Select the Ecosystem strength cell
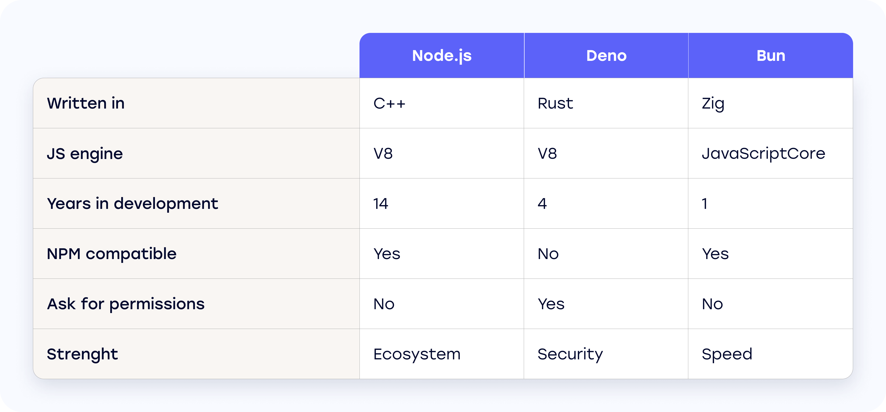 (417, 354)
